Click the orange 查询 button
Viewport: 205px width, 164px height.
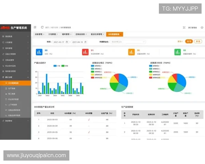tap(189, 41)
